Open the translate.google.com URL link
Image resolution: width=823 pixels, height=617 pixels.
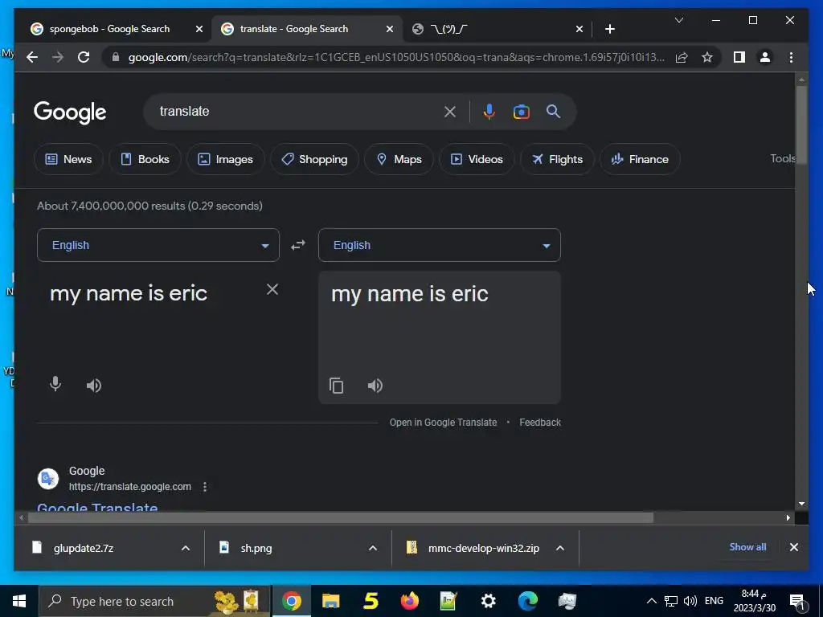(x=130, y=487)
